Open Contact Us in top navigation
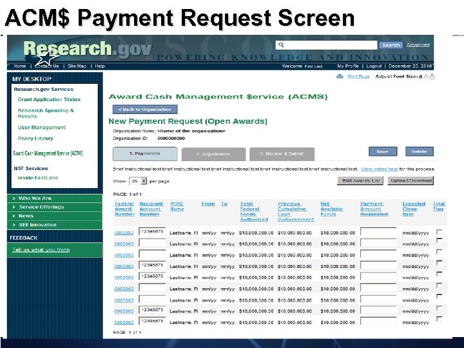The image size is (464, 348). click(x=47, y=66)
